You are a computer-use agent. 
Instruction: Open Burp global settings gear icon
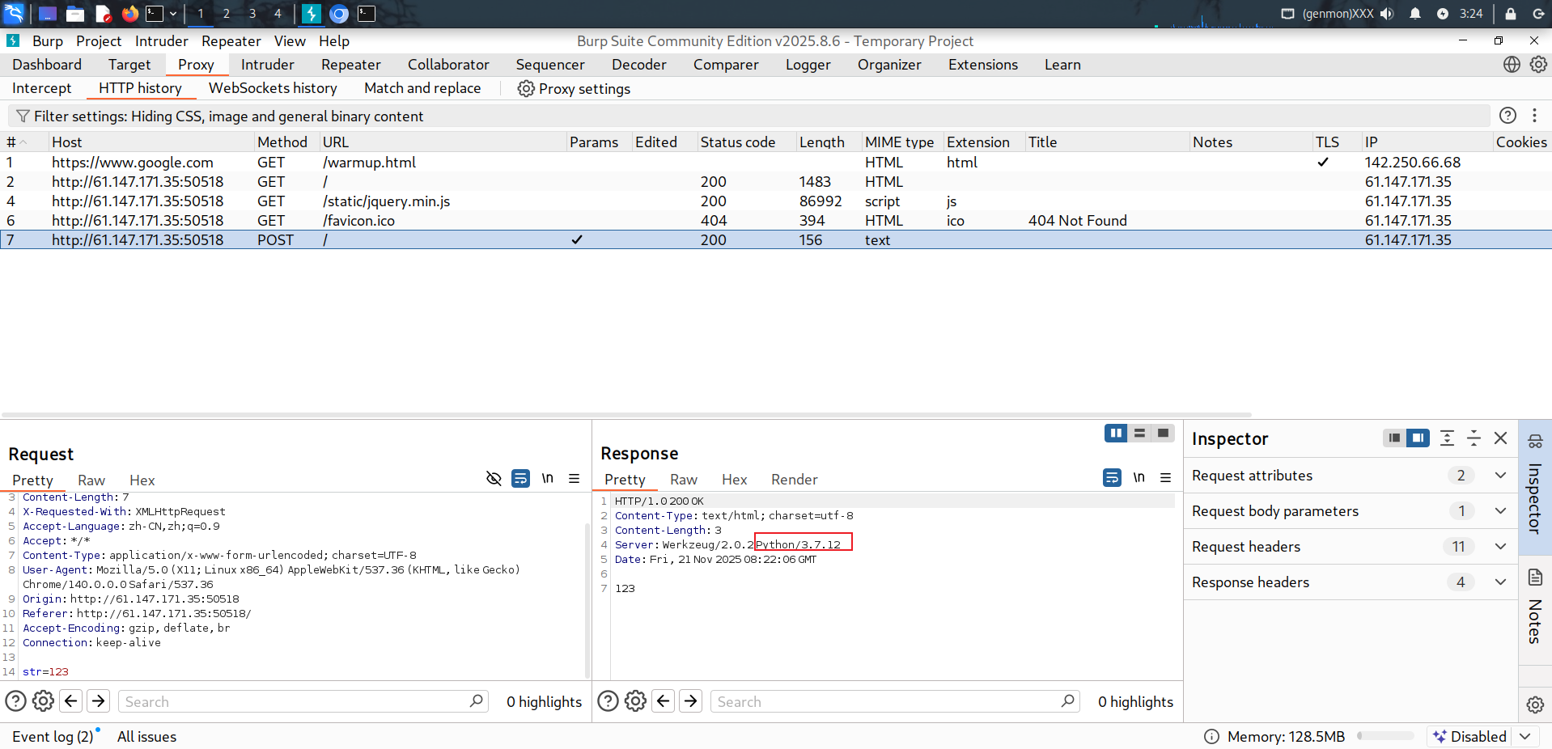pos(1538,64)
